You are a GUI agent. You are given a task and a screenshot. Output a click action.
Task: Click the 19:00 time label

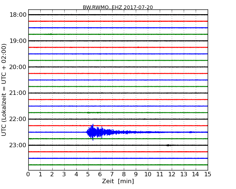(18, 41)
